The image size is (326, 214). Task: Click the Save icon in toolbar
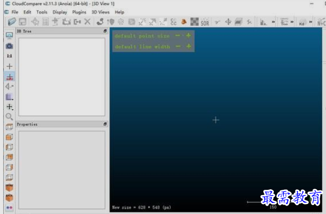(x=23, y=22)
